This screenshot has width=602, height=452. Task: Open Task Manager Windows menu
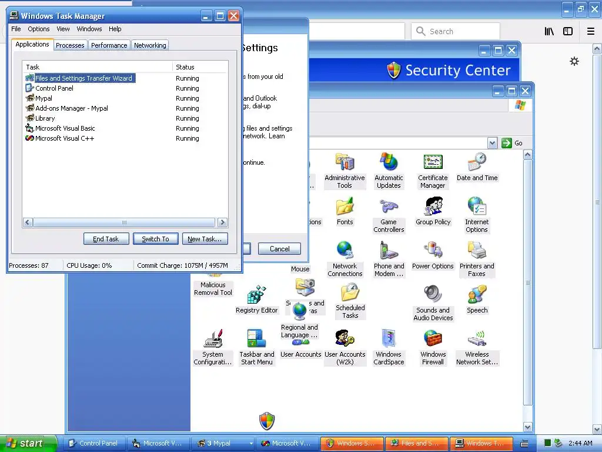[x=89, y=29]
